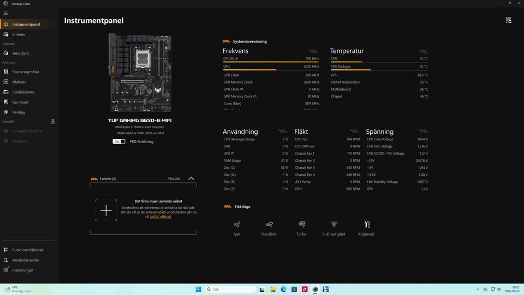Screen dimensions: 524x295
Task: Click the RAM Usage row
Action: [255, 161]
